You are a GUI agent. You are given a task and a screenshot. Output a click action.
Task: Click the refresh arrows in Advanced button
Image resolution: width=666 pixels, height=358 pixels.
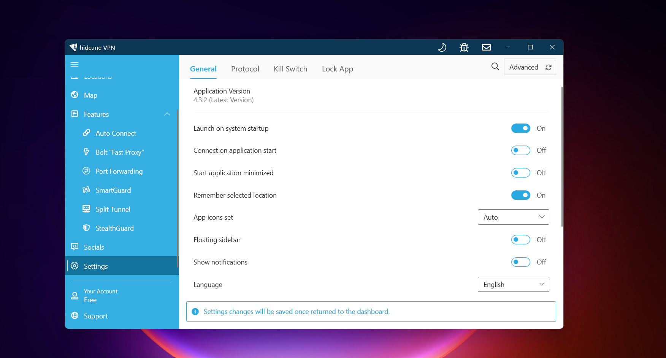click(549, 67)
